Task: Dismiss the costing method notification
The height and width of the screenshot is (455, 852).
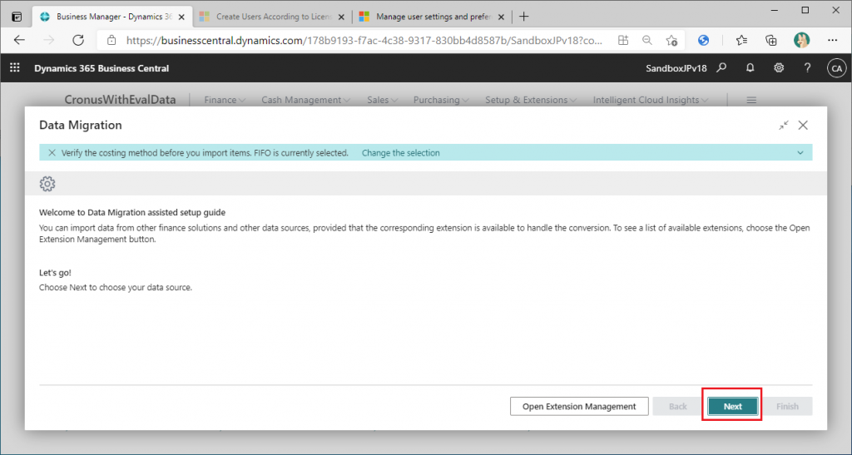Action: (x=52, y=152)
